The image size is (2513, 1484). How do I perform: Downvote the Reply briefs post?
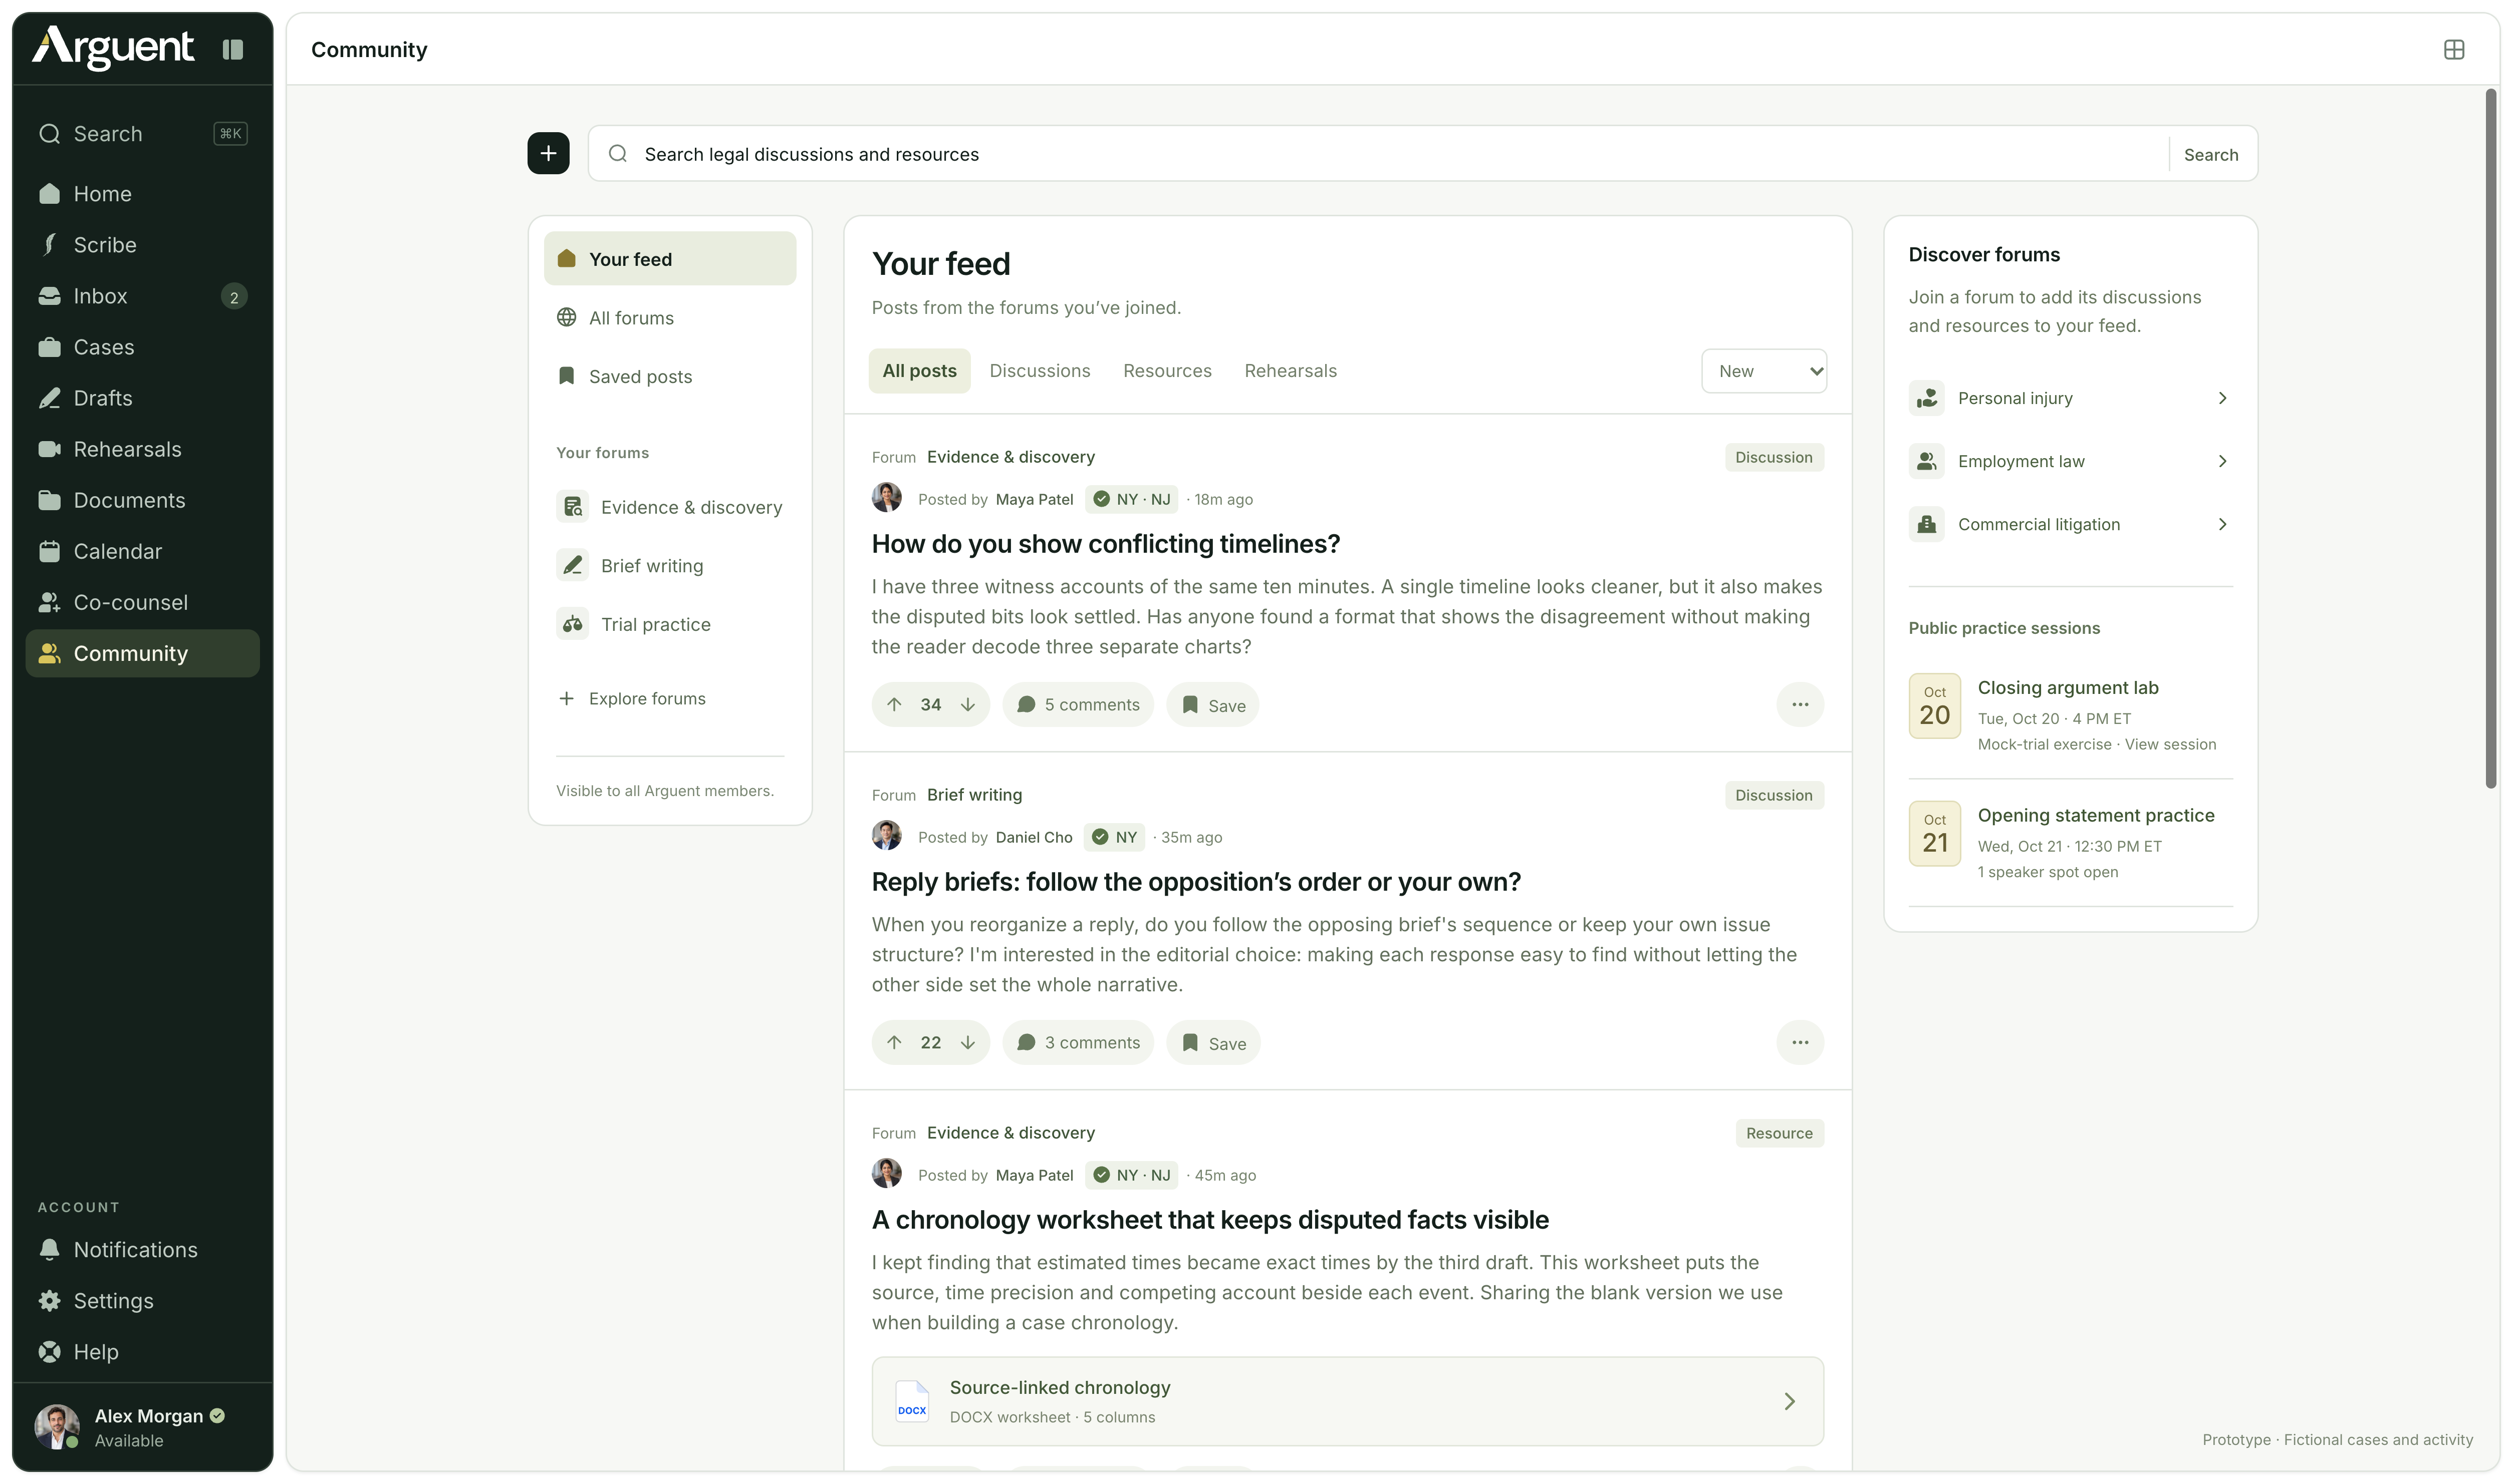pyautogui.click(x=967, y=1042)
